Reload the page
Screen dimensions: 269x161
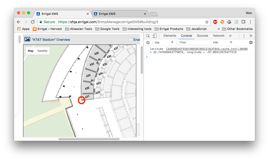pyautogui.click(x=33, y=22)
